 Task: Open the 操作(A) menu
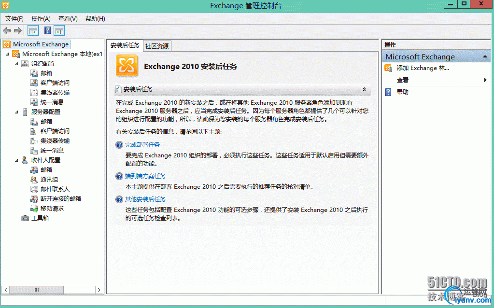click(41, 18)
